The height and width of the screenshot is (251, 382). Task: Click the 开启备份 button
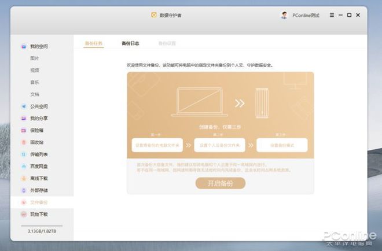tap(221, 183)
